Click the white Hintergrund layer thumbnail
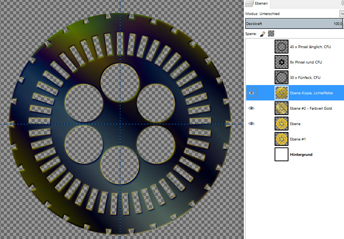The height and width of the screenshot is (239, 344). [282, 154]
